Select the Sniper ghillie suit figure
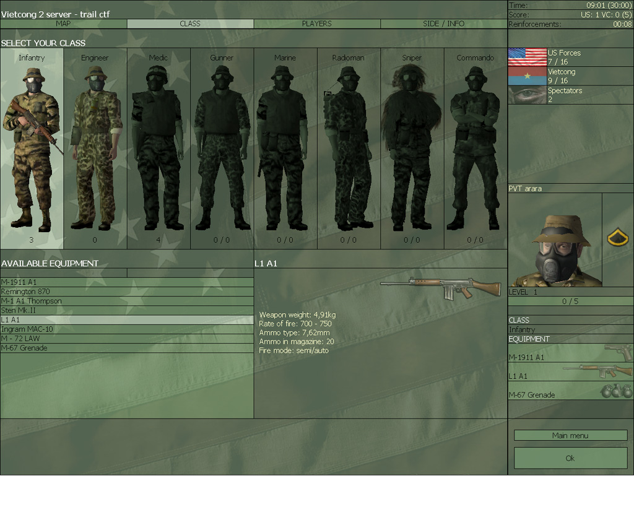The height and width of the screenshot is (507, 634). coord(412,149)
